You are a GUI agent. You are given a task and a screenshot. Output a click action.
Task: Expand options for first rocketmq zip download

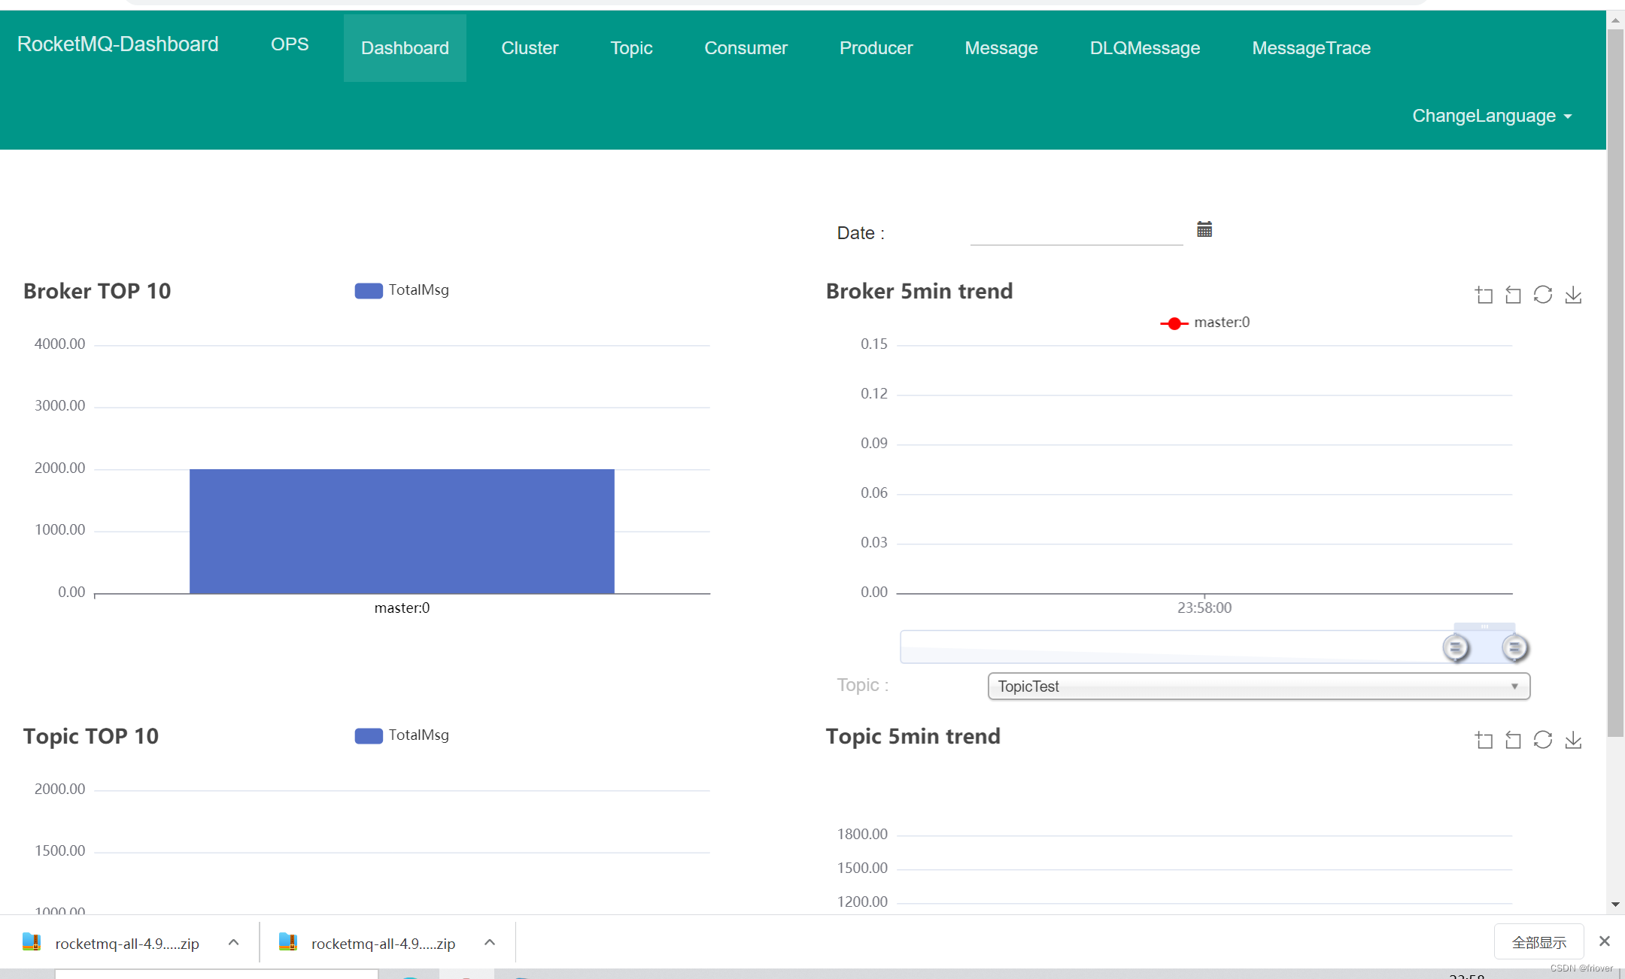coord(233,942)
